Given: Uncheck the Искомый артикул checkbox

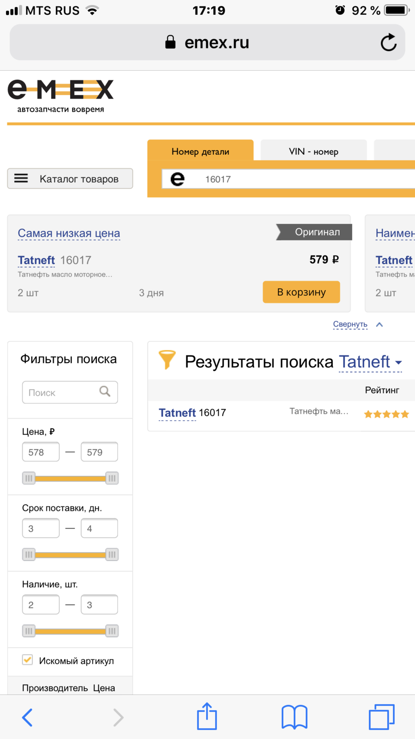Looking at the screenshot, I should 28,660.
